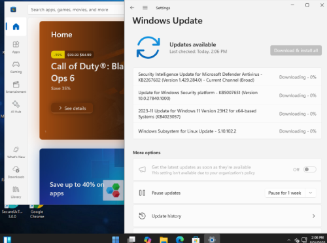
Task: Click the -35% discount badge
Action: pos(58,55)
